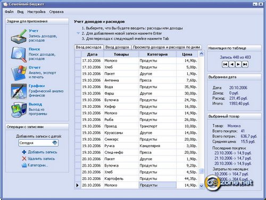Open the Сегодня date dropdown

55,143
